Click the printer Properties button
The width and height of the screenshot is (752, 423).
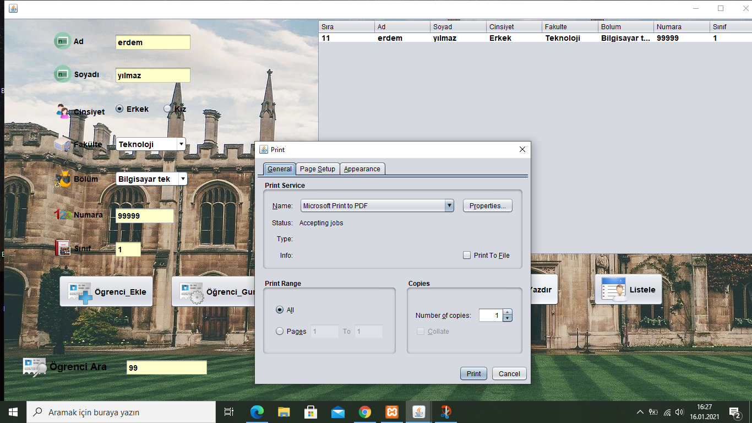pyautogui.click(x=488, y=206)
